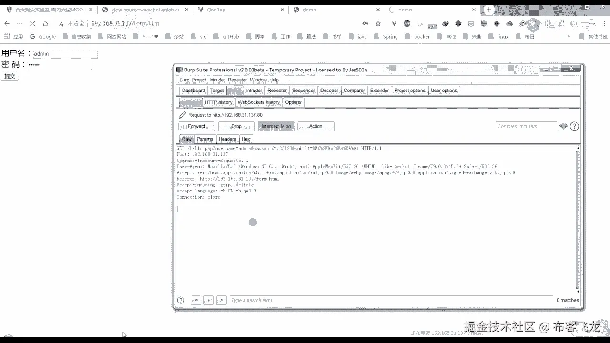Close the view-source hetianlab tab
This screenshot has height=343, width=610.
click(186, 10)
